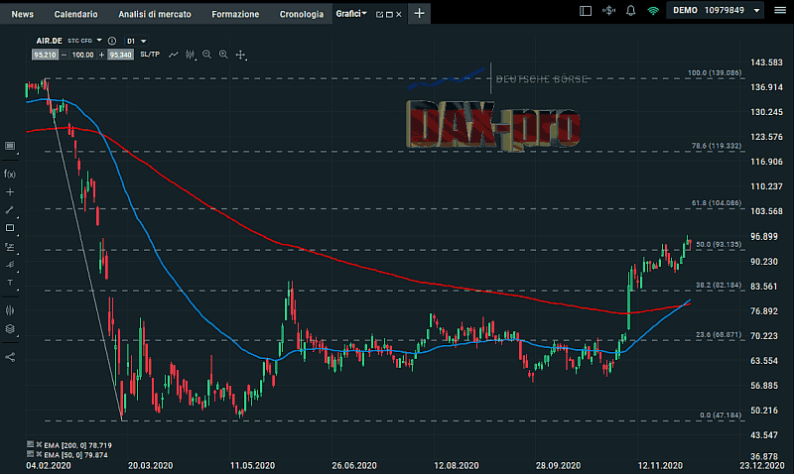Maximize the Grafici panel
794x474 pixels.
(x=389, y=15)
